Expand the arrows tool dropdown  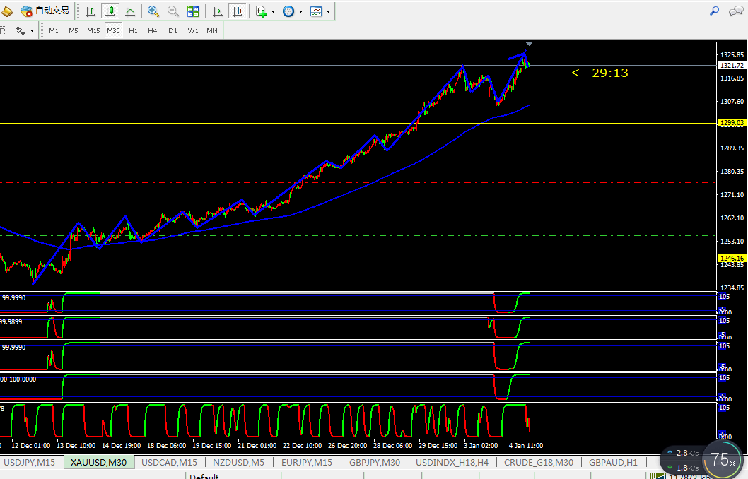point(32,30)
